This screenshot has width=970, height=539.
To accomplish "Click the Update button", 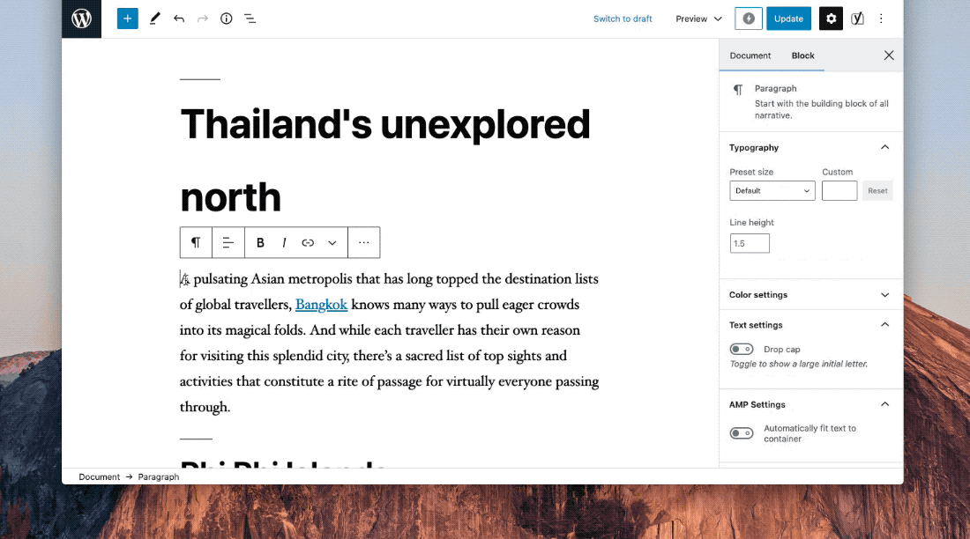I will pos(788,18).
